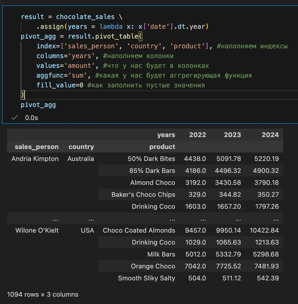This screenshot has height=304, width=298.
Task: Click the green execution success checkmark
Action: click(15, 118)
